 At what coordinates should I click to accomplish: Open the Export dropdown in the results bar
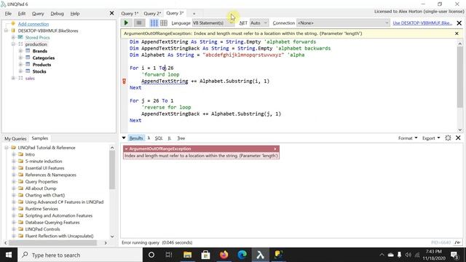tap(431, 138)
